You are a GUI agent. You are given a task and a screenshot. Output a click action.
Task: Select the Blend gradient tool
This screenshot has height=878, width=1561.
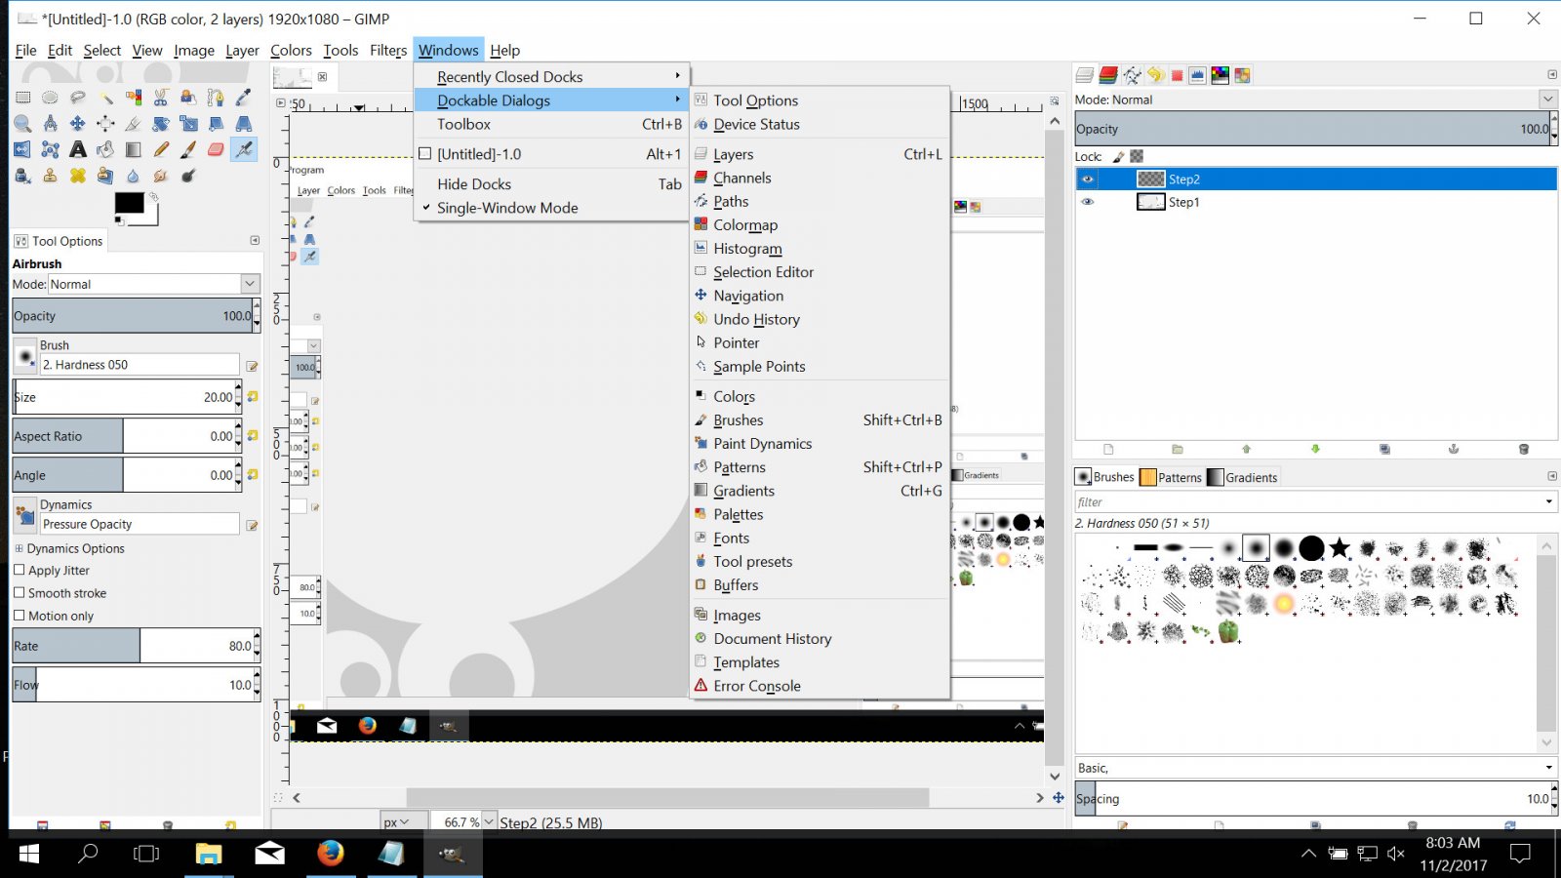[133, 149]
